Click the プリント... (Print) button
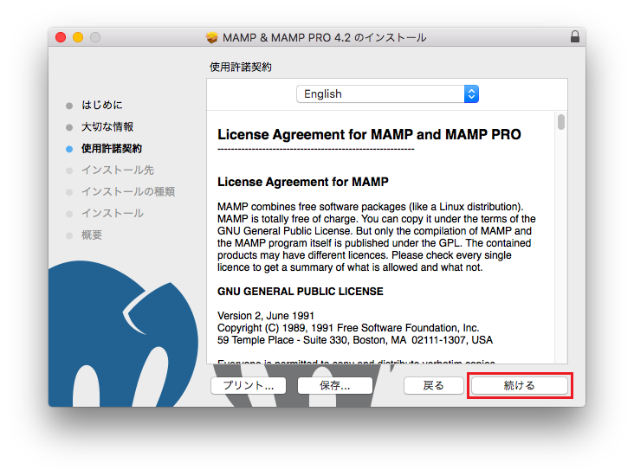The width and height of the screenshot is (634, 476). point(249,385)
